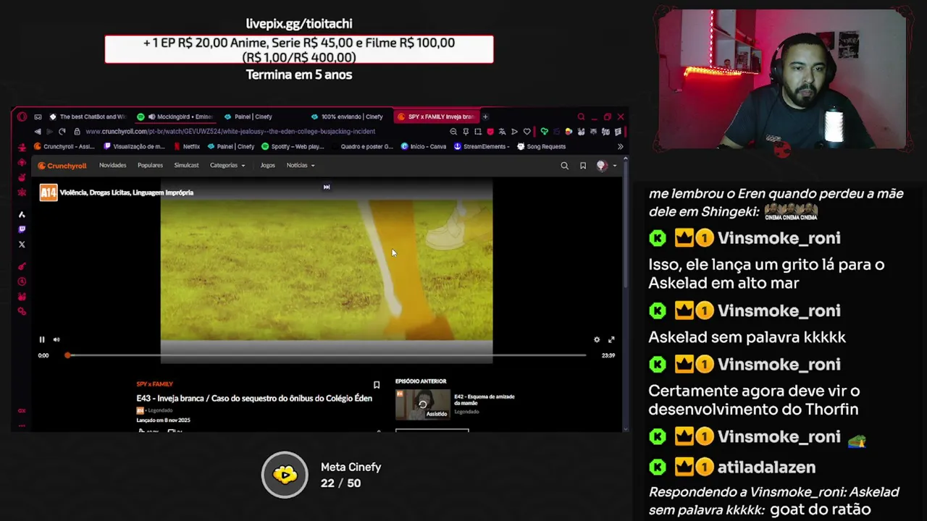Open history clock icon in Opera sidebar
Viewport: 927px width, 521px height.
coord(22,281)
